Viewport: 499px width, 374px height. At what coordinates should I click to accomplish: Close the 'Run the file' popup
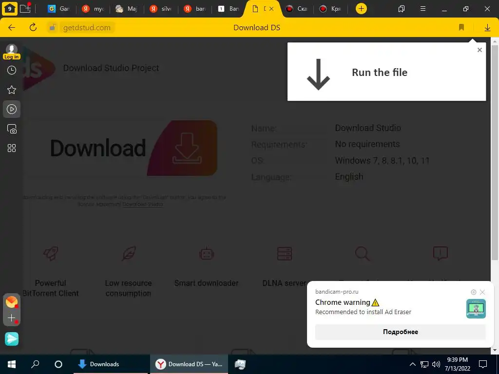[480, 50]
